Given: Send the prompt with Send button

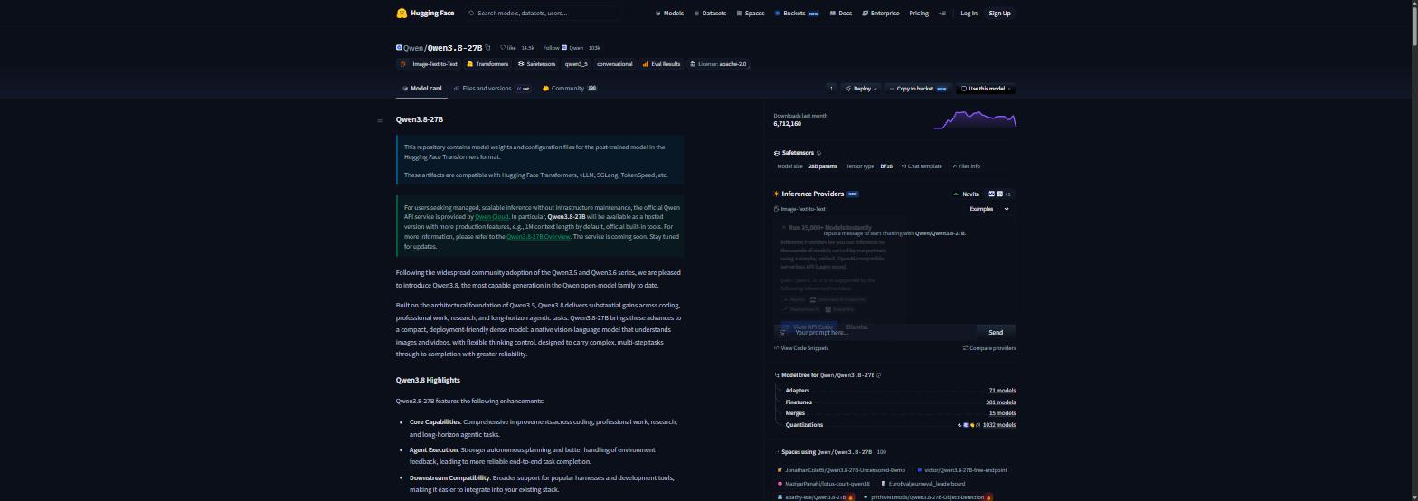Looking at the screenshot, I should click(996, 333).
